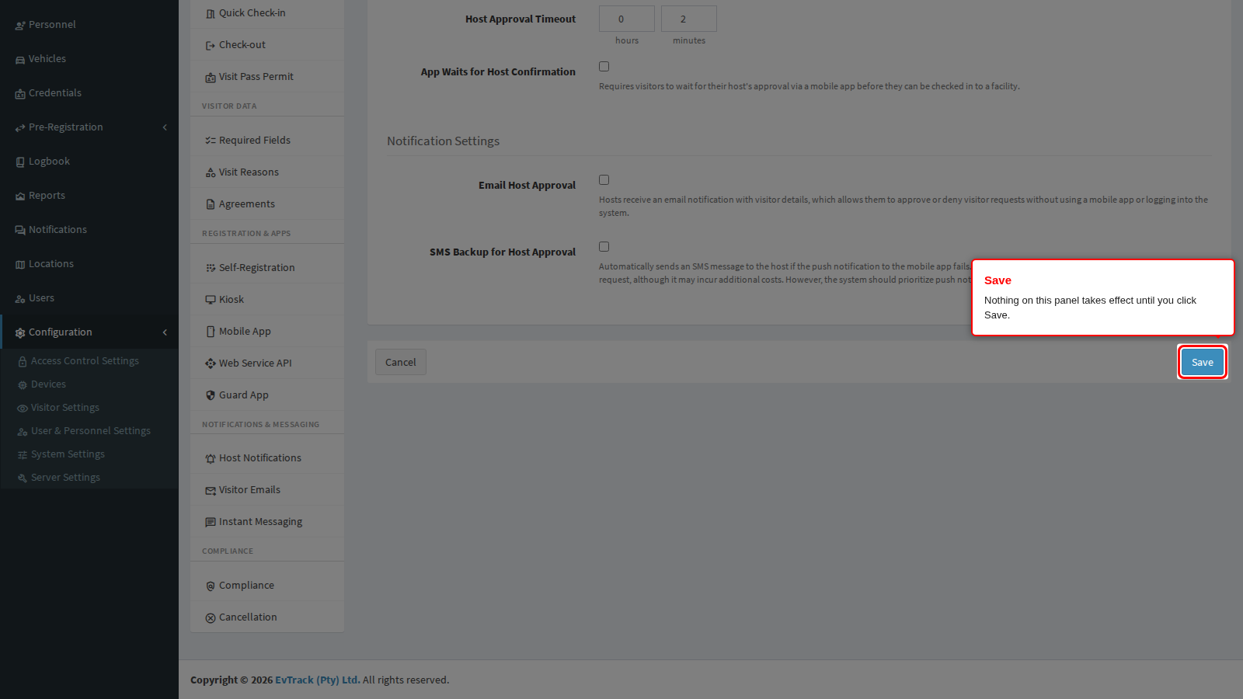The image size is (1243, 699).
Task: Click the Cancel button
Action: 401,362
